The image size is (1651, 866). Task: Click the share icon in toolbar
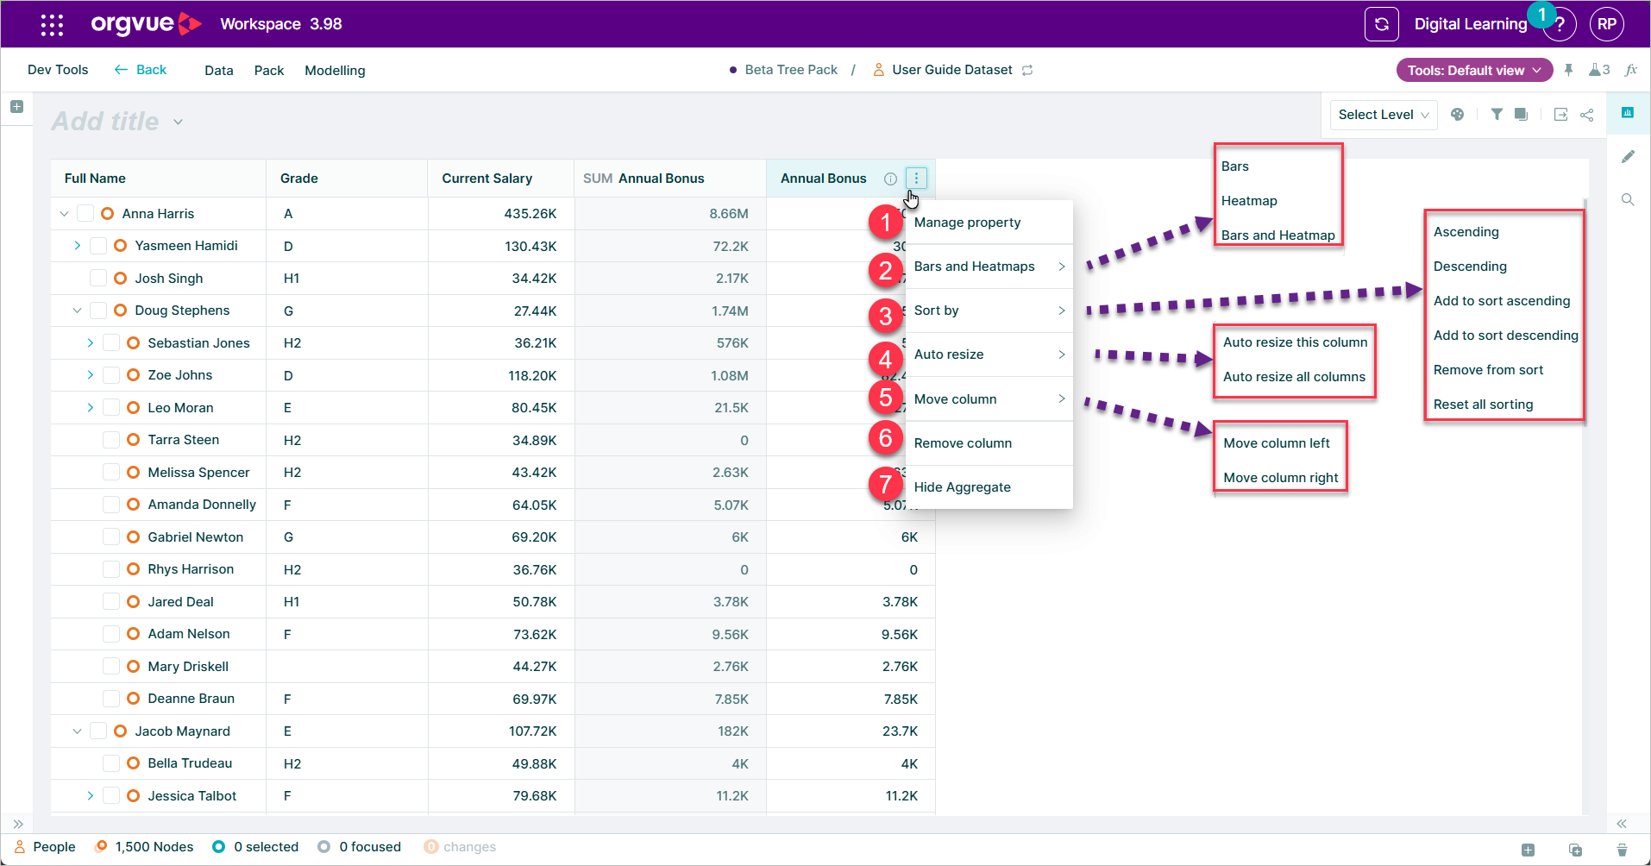pyautogui.click(x=1586, y=114)
